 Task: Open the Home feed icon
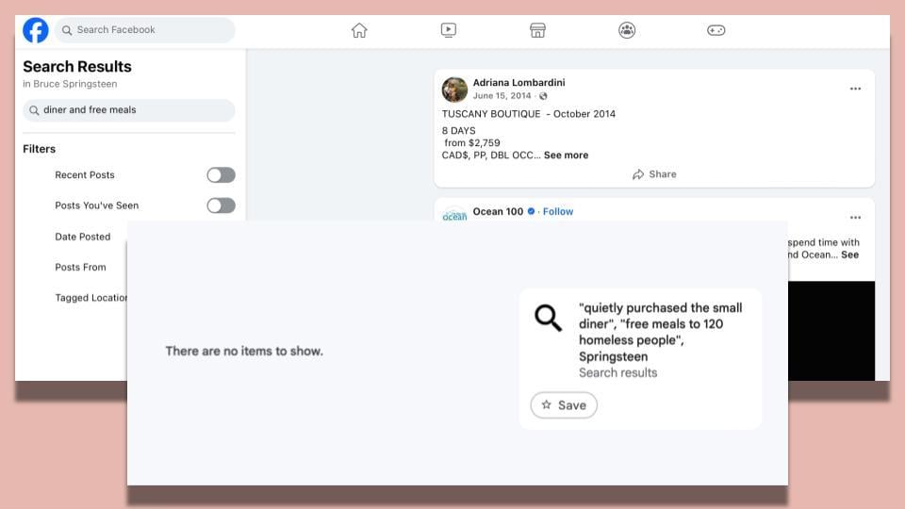pyautogui.click(x=359, y=30)
